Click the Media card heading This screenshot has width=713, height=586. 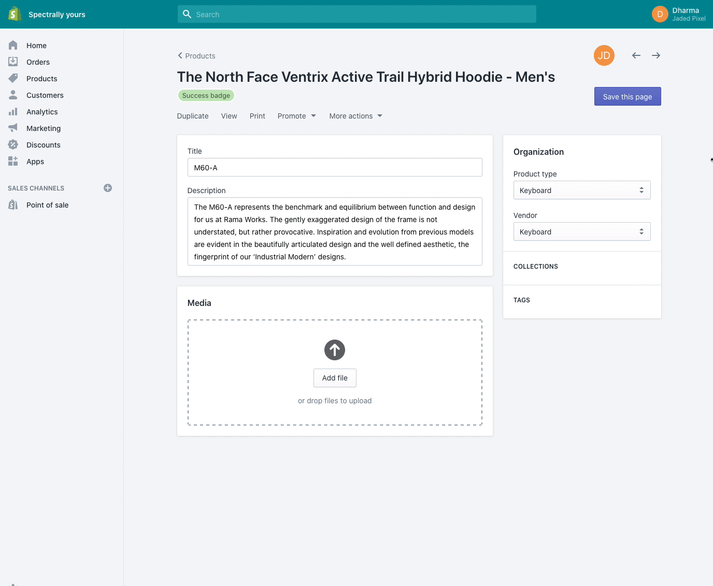pos(199,303)
